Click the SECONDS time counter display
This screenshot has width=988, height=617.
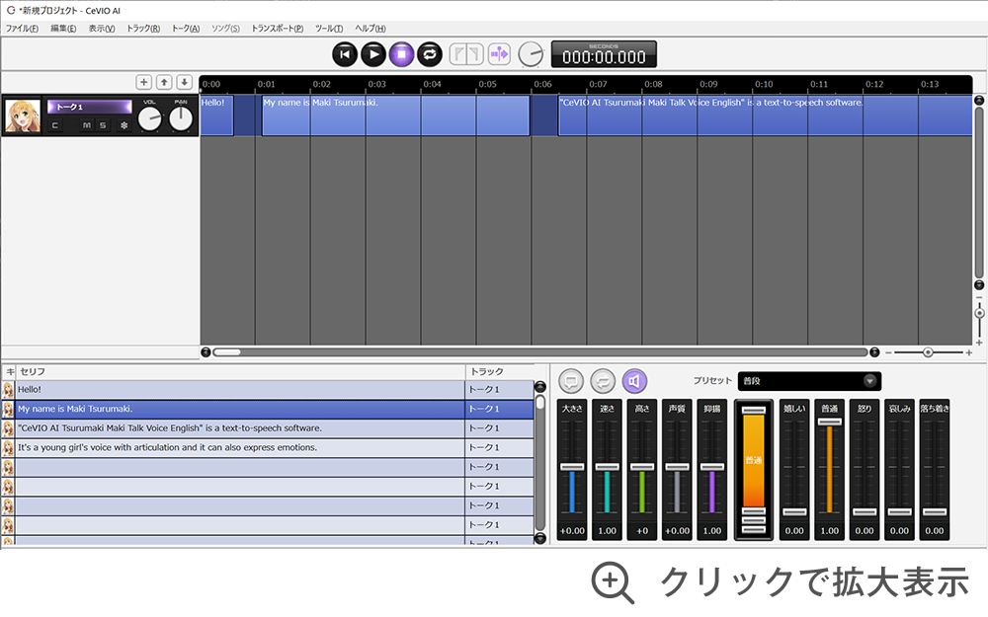click(604, 54)
